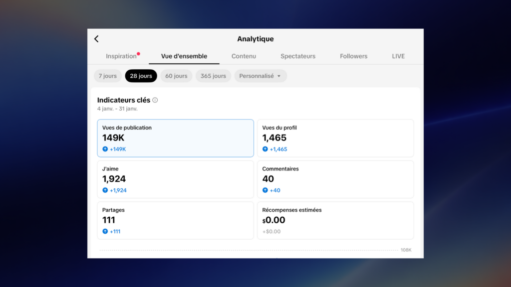Open the Spectateurs tab
Viewport: 511px width, 287px height.
coord(298,56)
